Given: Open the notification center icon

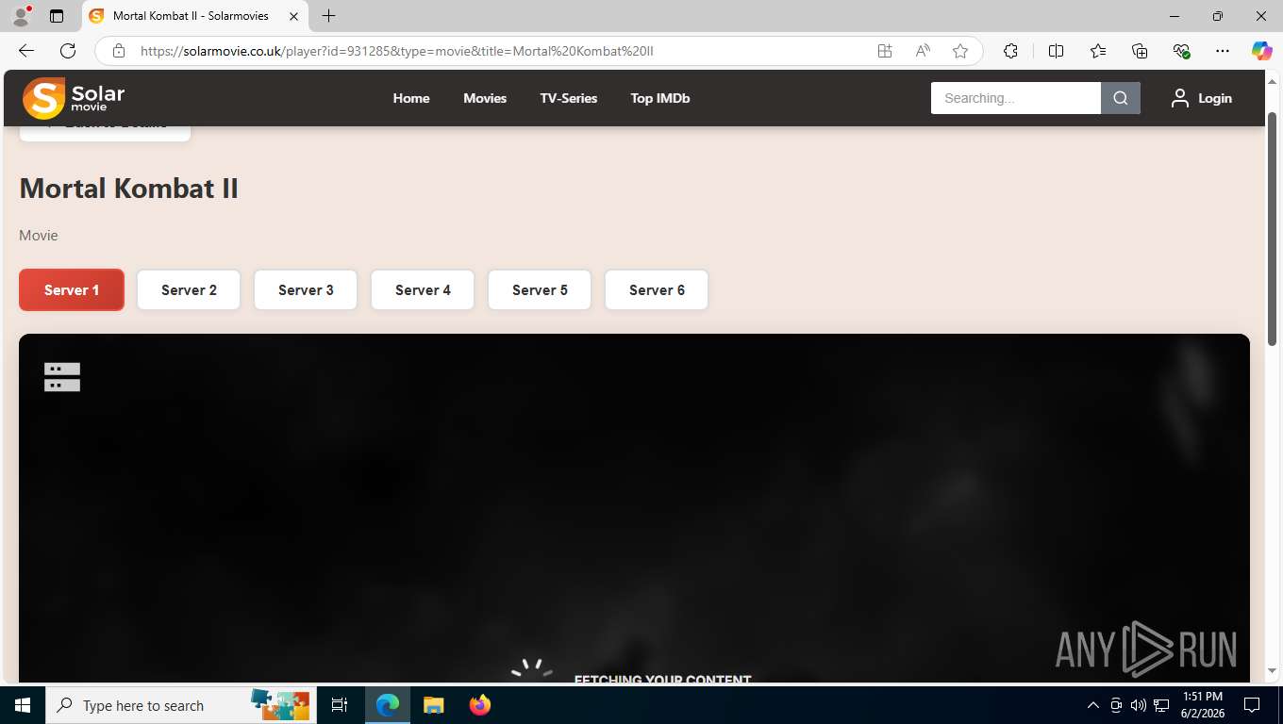Looking at the screenshot, I should click(1252, 705).
